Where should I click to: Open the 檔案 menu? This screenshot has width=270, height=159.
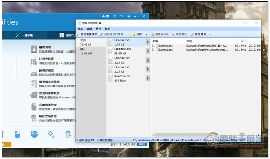tap(80, 29)
